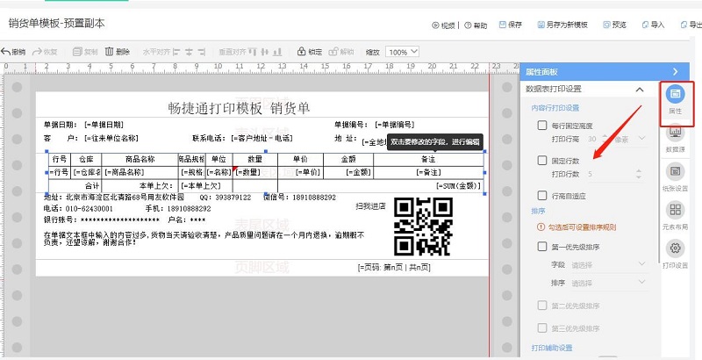Click the 打印行数 stepper arrows

(639, 174)
